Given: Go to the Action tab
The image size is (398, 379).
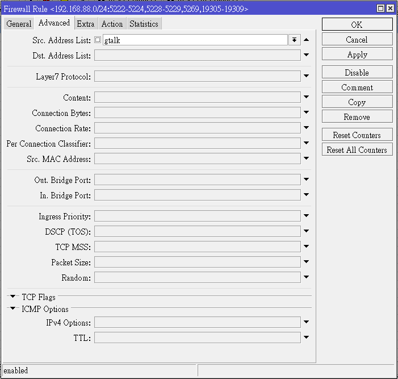Looking at the screenshot, I should [112, 24].
